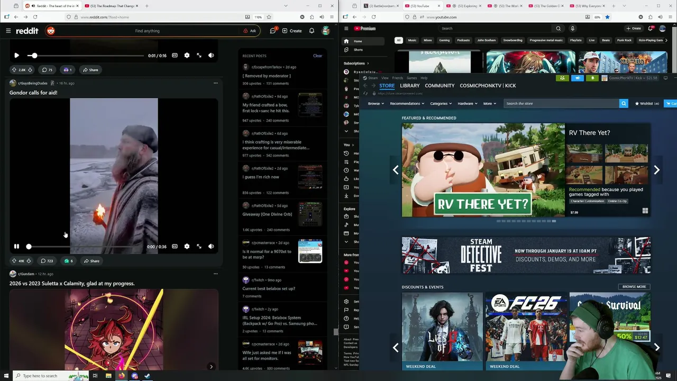Select the Snowboarding chip on YouTube

tap(513, 40)
